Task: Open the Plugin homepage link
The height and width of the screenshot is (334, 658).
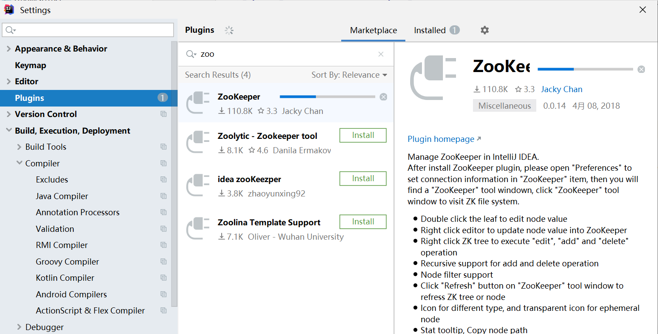Action: pyautogui.click(x=444, y=139)
